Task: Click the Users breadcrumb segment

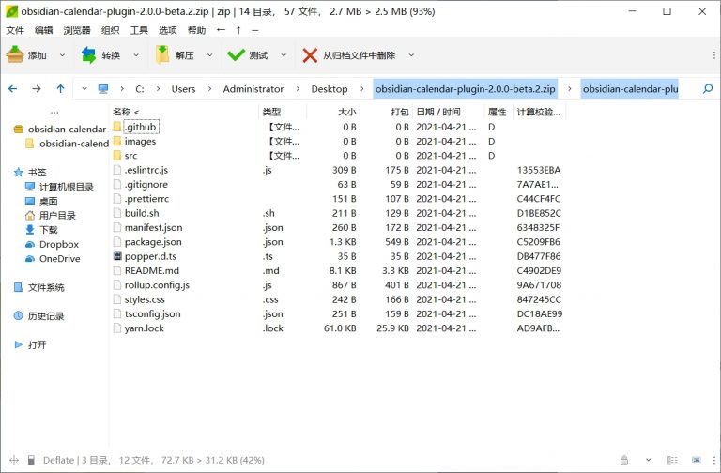Action: pos(183,89)
